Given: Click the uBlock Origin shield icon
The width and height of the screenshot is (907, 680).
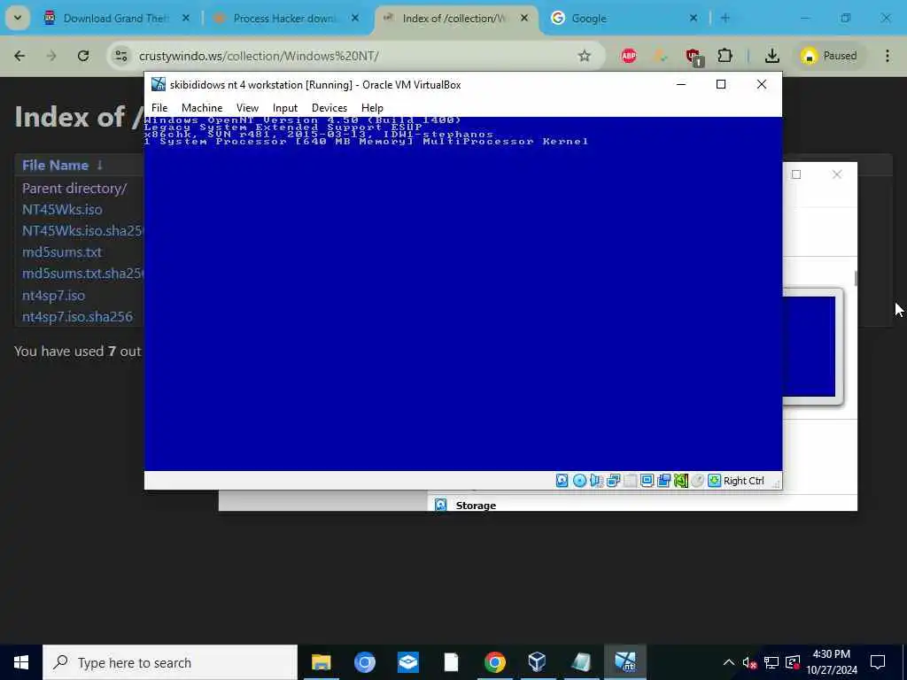Looking at the screenshot, I should (694, 56).
